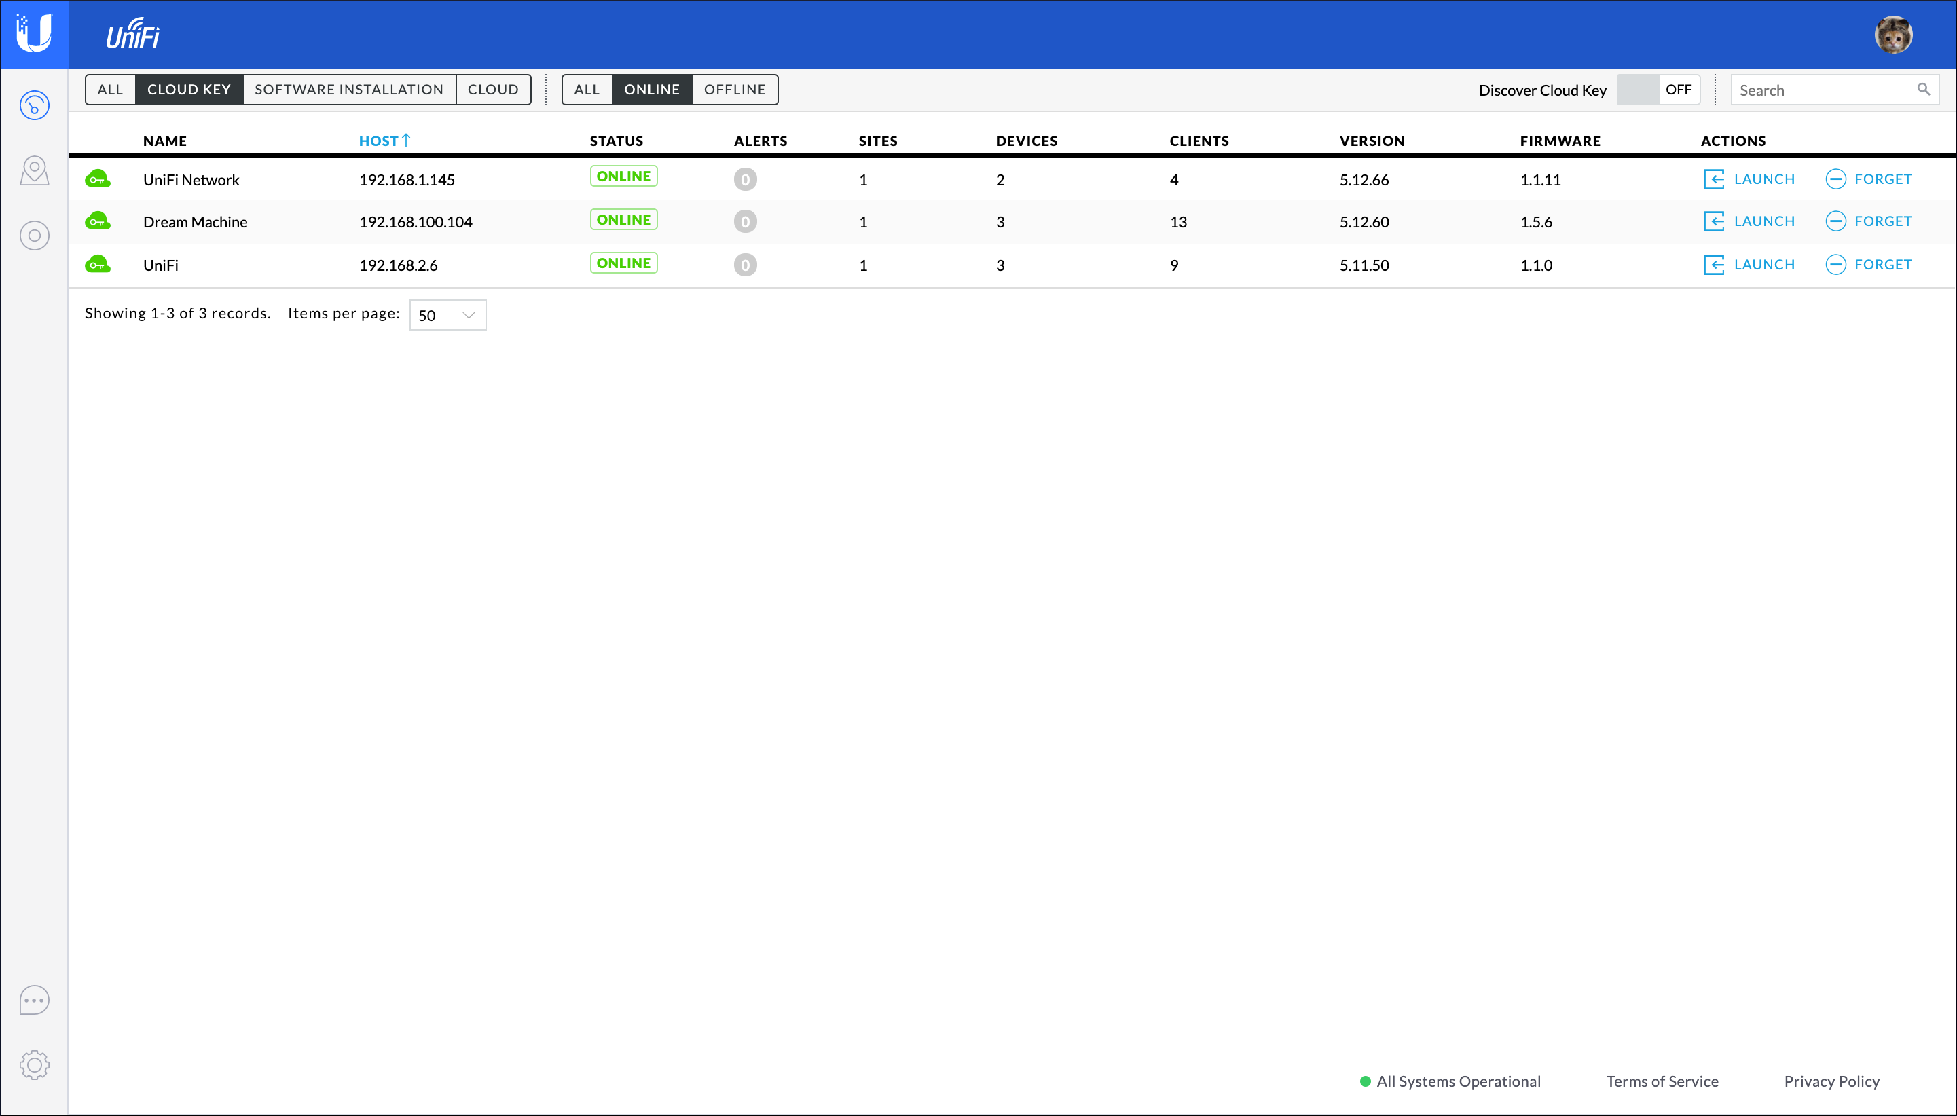Open the Items per page dropdown

[x=447, y=315]
